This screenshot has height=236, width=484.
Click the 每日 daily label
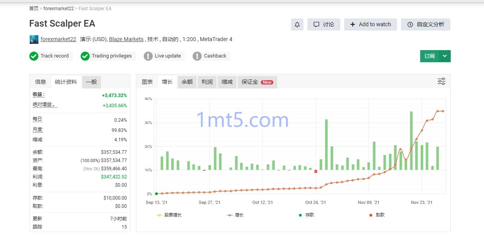point(37,119)
